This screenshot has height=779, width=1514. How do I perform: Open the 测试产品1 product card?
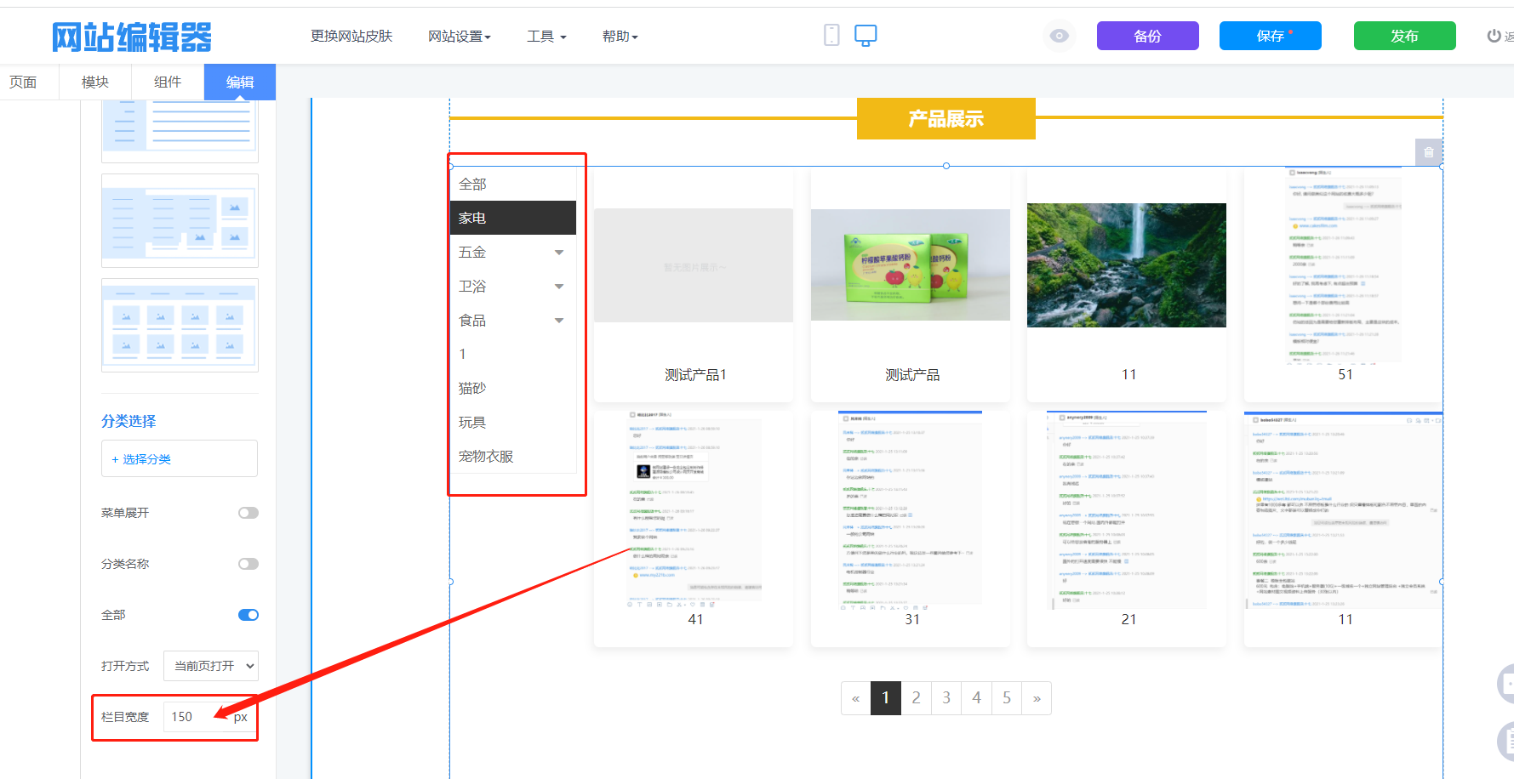coord(694,285)
